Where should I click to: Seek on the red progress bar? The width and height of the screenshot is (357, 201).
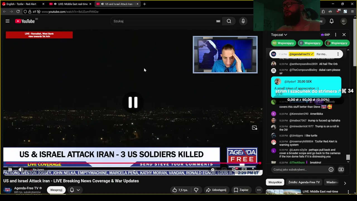(x=133, y=163)
